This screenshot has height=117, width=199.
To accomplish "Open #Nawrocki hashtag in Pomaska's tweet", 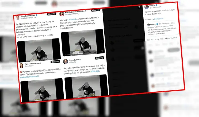I will 34,76.
